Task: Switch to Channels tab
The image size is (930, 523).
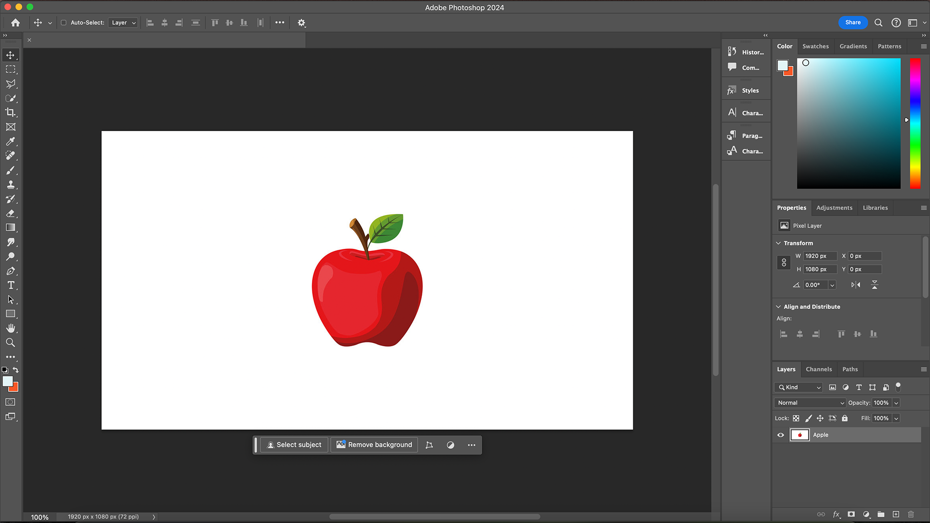Action: [819, 369]
